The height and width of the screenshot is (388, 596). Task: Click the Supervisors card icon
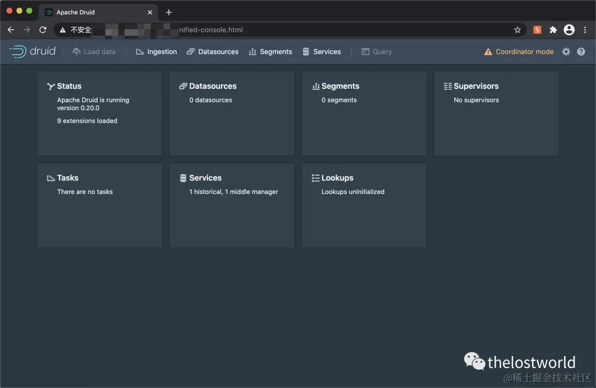tap(448, 86)
